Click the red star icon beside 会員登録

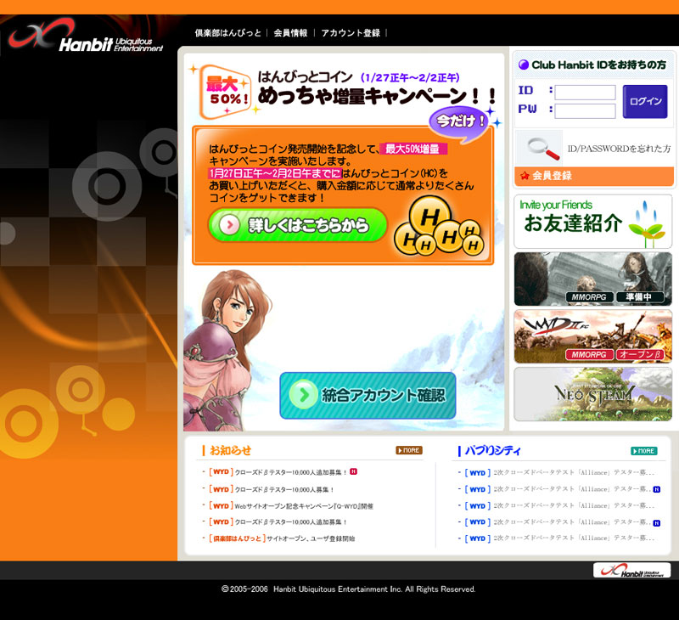[525, 176]
